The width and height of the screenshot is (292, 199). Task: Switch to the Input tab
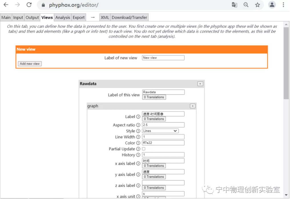18,17
